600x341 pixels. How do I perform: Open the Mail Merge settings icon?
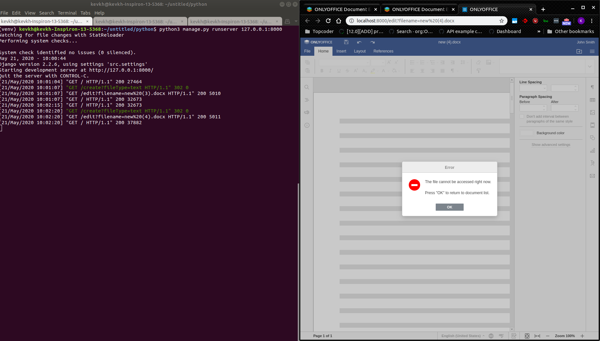coord(593,175)
